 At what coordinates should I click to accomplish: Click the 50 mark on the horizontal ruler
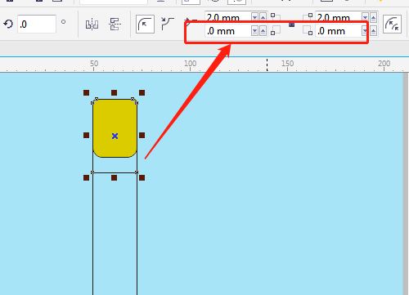tap(94, 64)
